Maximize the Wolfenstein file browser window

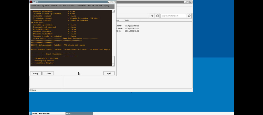click(188, 2)
